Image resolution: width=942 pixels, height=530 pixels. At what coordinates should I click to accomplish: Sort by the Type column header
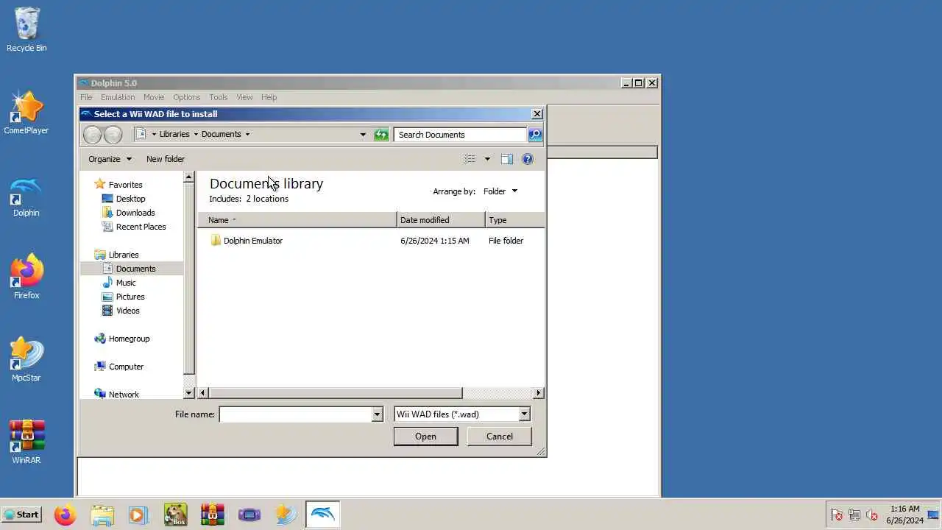click(515, 220)
